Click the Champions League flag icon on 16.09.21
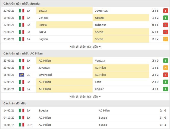170x129 pixels. [x=21, y=75]
